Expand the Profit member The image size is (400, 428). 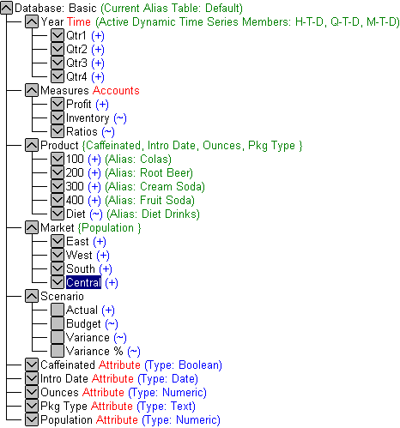58,104
